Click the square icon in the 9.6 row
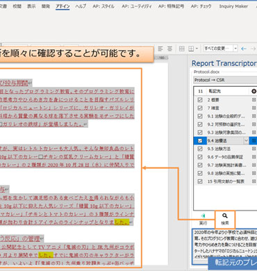 (x=254, y=157)
